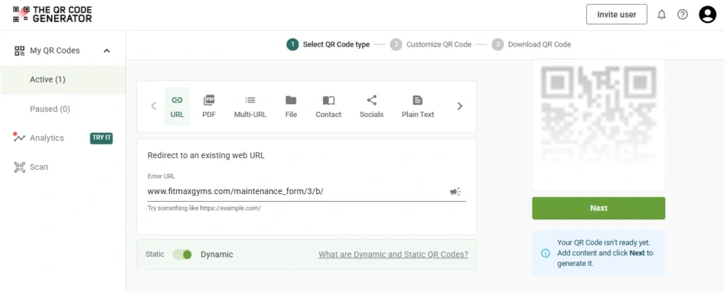
Task: Collapse the My QR Codes section
Action: coord(107,51)
